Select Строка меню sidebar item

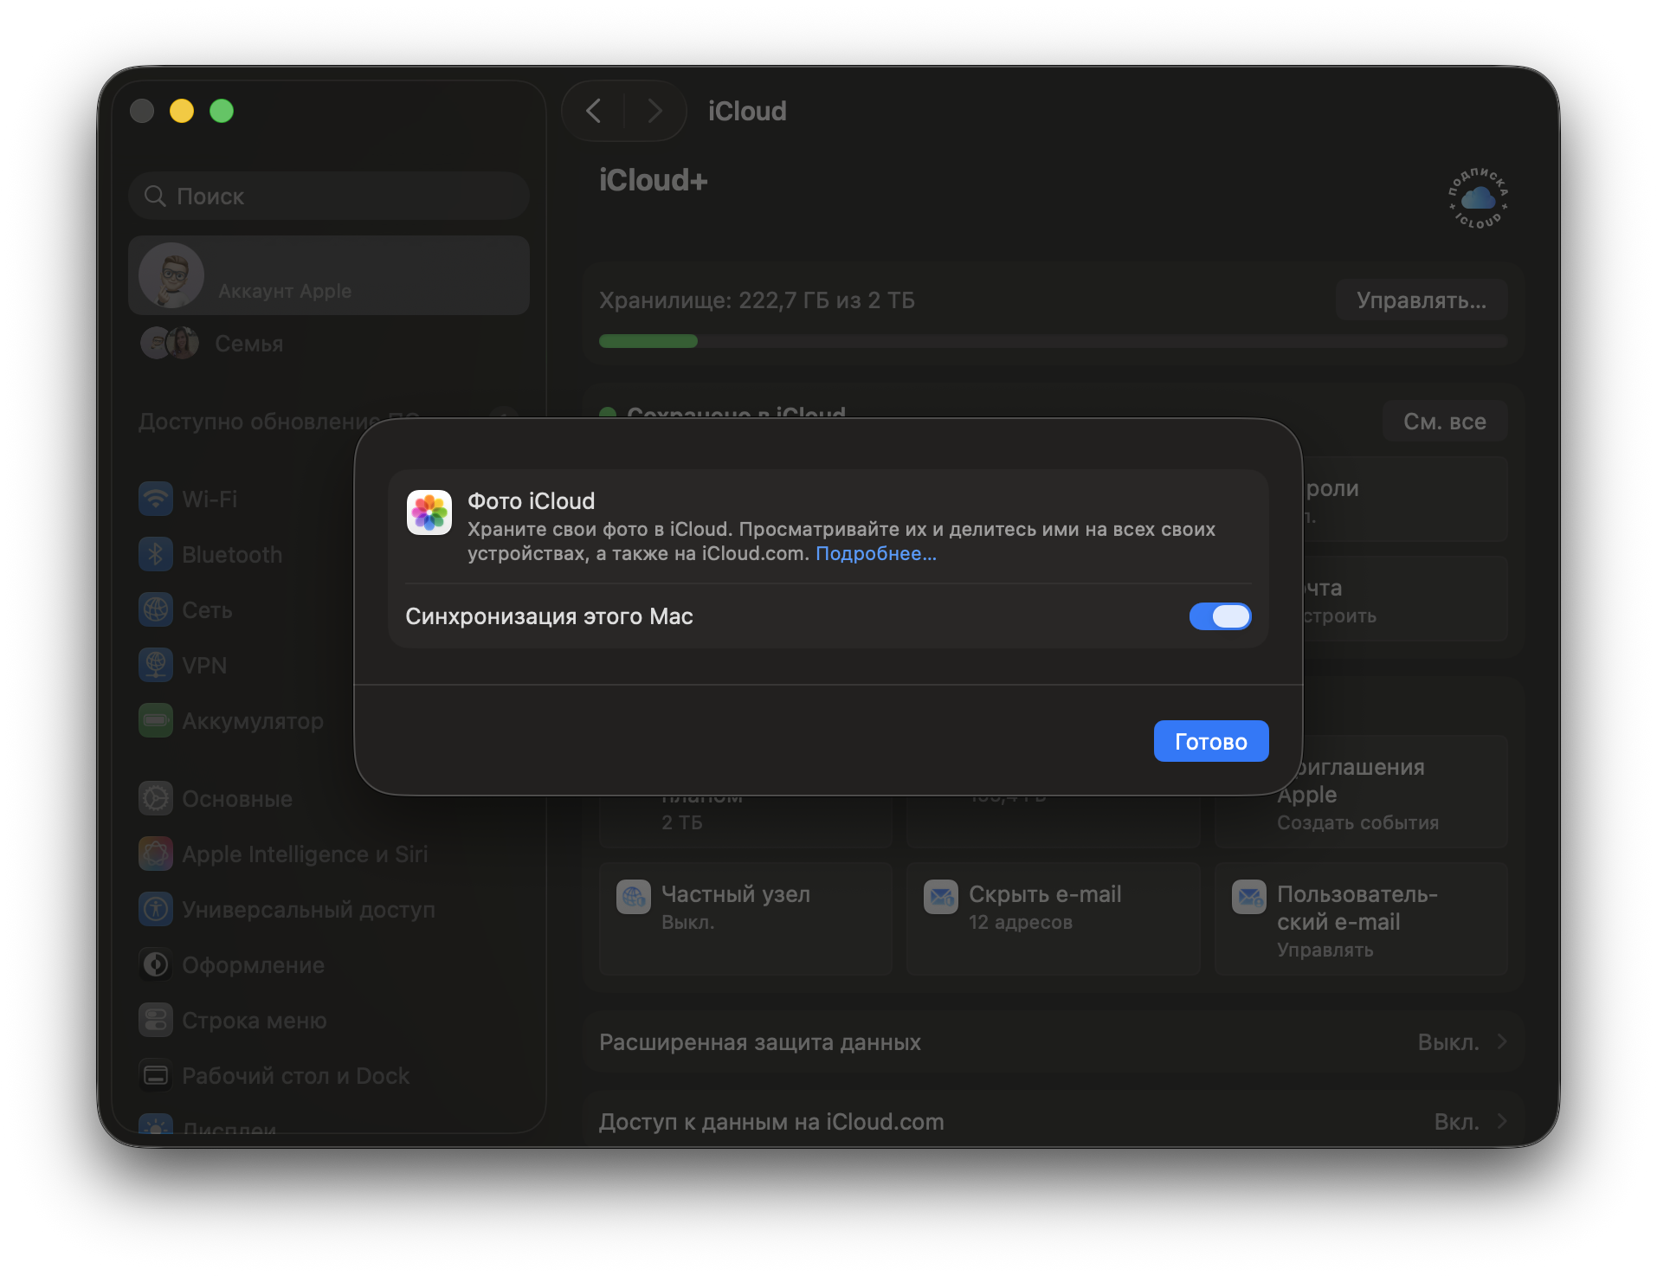point(329,1021)
